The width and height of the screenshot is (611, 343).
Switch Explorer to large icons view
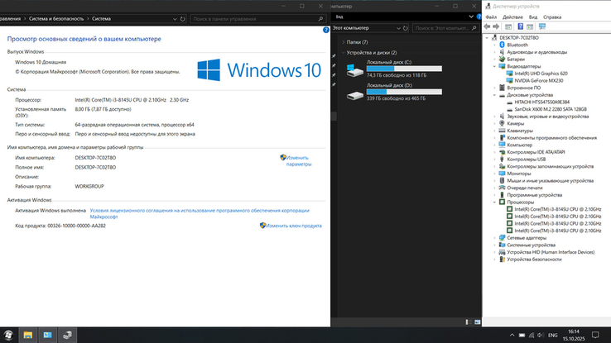pyautogui.click(x=478, y=322)
